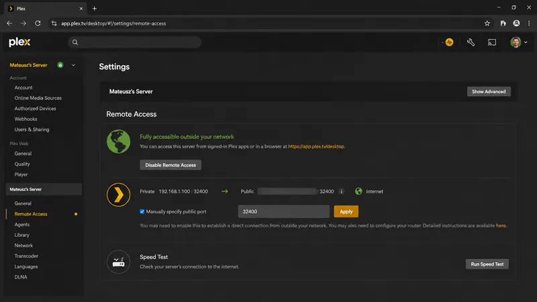Toggle Manually specify public port checkbox
This screenshot has height=302, width=537.
pos(142,211)
